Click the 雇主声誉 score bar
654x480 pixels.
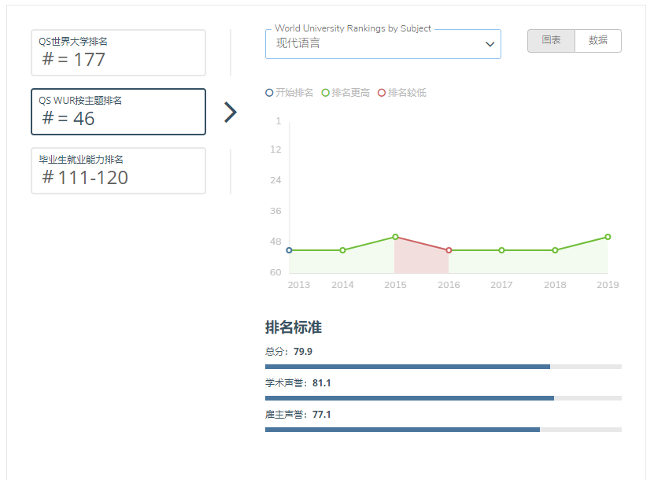[x=443, y=430]
